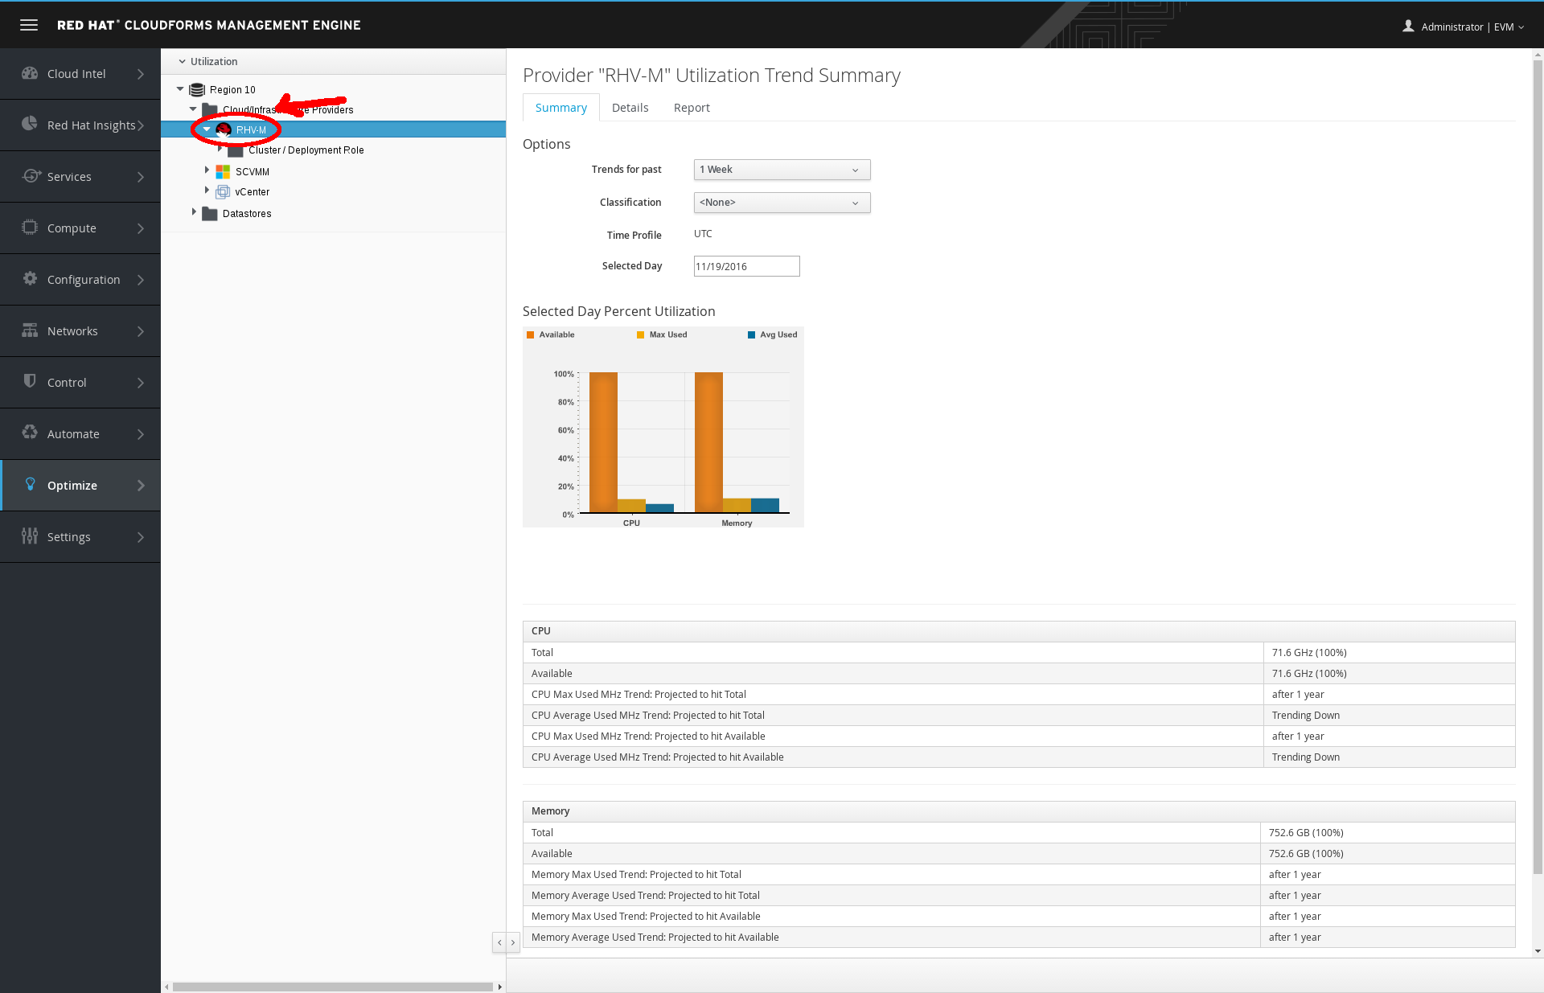This screenshot has width=1544, height=993.
Task: Click the Cluster / Deployment Role folder icon
Action: tap(236, 150)
